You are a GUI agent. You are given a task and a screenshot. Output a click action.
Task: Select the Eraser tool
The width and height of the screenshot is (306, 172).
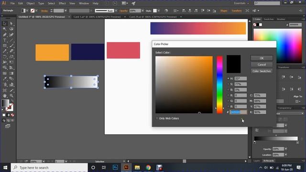(x=11, y=51)
